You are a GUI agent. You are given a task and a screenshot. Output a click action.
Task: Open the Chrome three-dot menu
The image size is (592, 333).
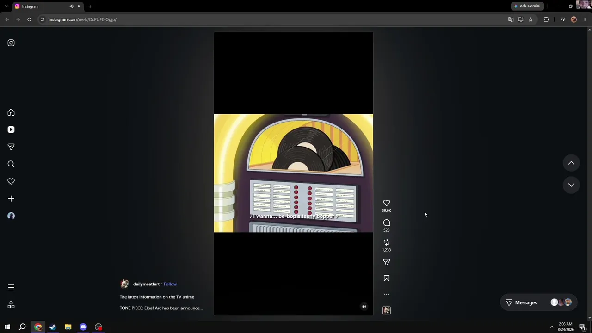coord(585,19)
